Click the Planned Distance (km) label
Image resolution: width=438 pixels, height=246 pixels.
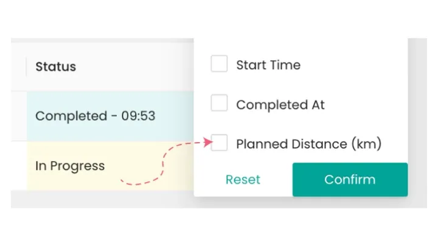click(x=308, y=144)
